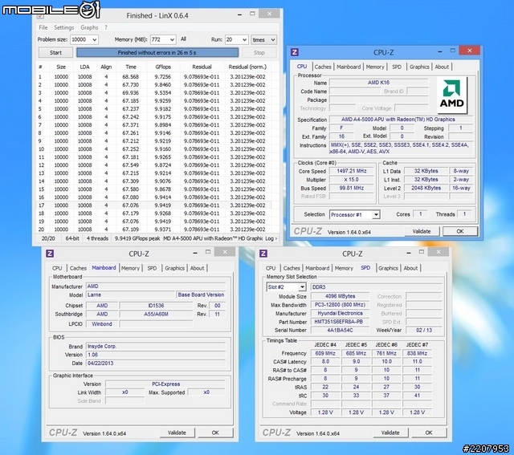514x455 pixels.
Task: Click Validate in the SPD CPU-Z window
Action: point(390,433)
